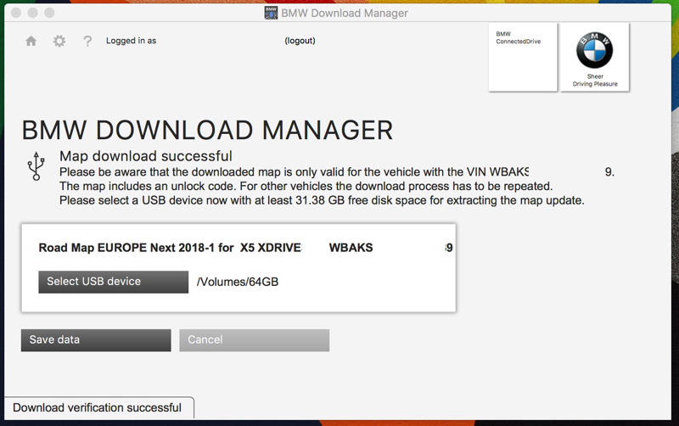Click the question mark help icon

87,41
